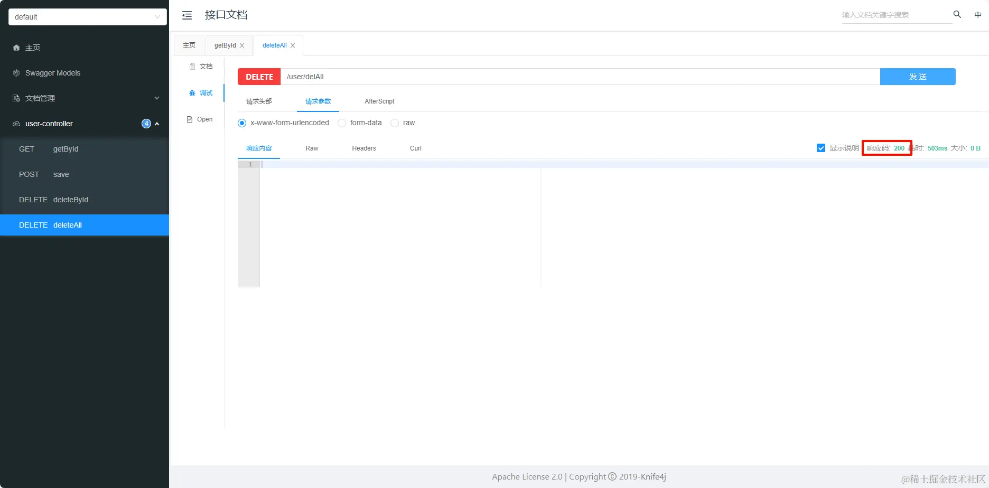The width and height of the screenshot is (989, 488).
Task: Click the 503ms elapsed time value
Action: [937, 148]
